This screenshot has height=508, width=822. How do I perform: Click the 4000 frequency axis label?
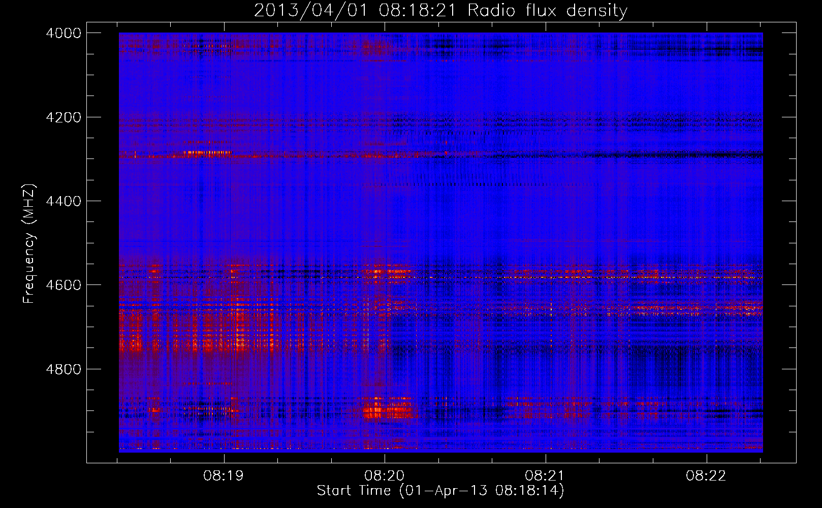coord(63,33)
